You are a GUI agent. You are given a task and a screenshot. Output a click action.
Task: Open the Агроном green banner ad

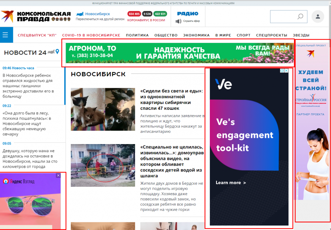tap(180, 53)
